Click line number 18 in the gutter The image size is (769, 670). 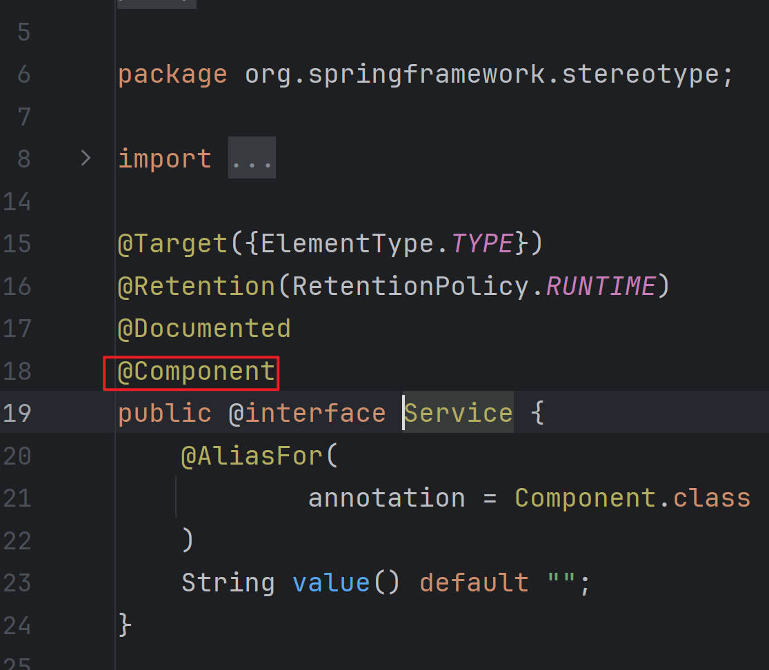[x=17, y=372]
